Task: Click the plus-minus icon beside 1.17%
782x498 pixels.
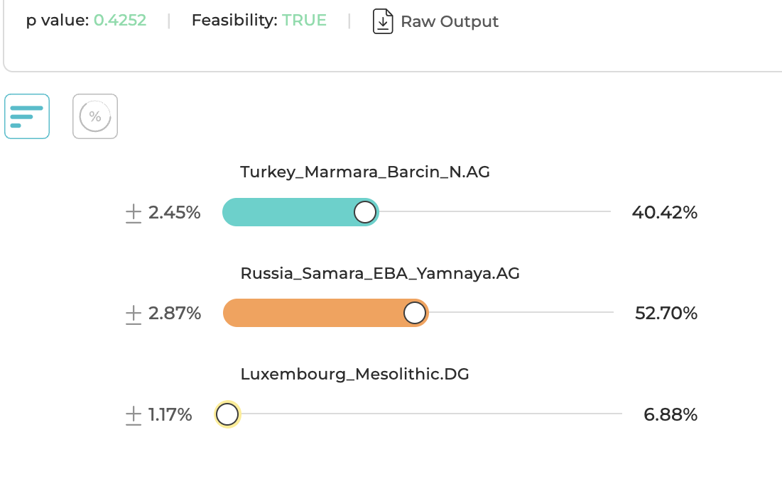Action: [x=134, y=415]
